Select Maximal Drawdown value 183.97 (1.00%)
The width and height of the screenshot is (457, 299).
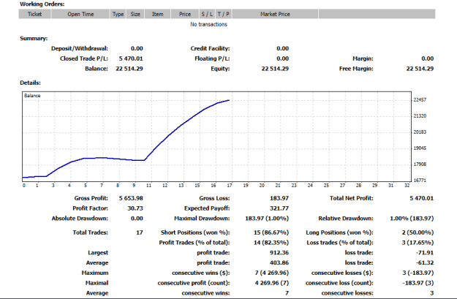pos(267,219)
